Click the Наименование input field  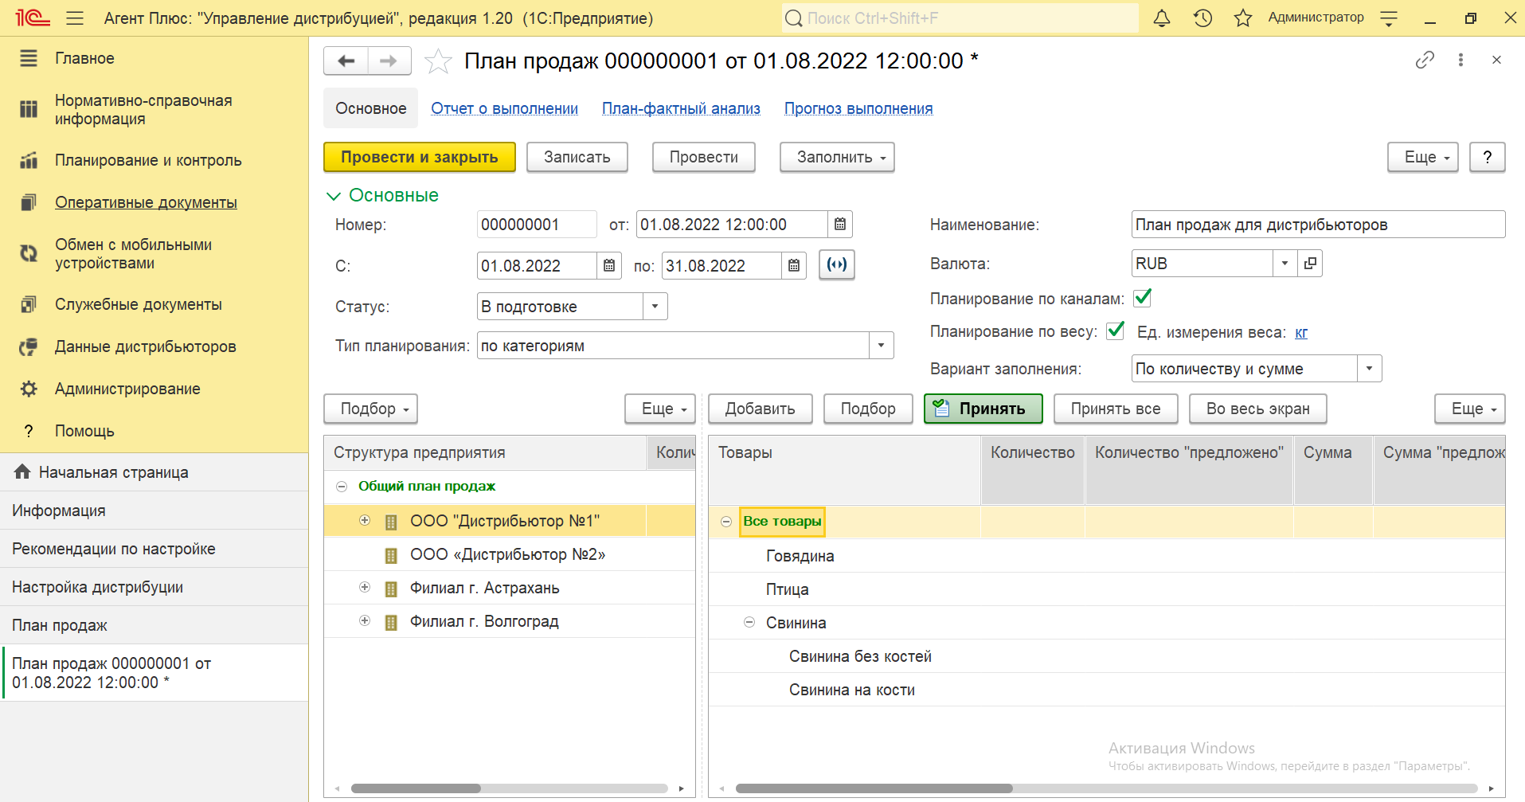click(x=1317, y=225)
